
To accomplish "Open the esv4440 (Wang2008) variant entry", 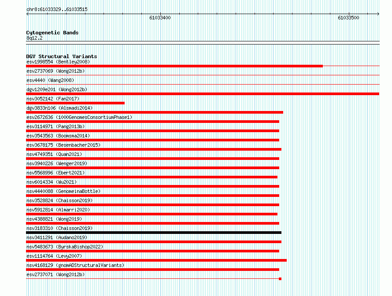I will pyautogui.click(x=50, y=80).
